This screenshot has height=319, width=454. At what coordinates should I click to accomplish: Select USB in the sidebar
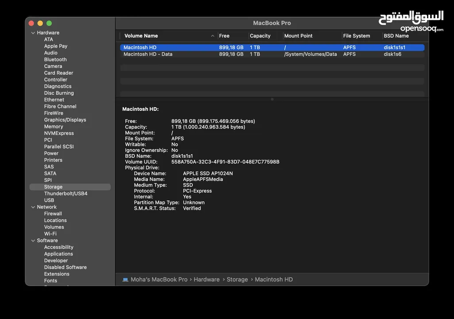coord(49,200)
